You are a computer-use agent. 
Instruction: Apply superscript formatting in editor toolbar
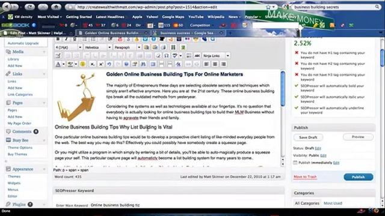101,64
